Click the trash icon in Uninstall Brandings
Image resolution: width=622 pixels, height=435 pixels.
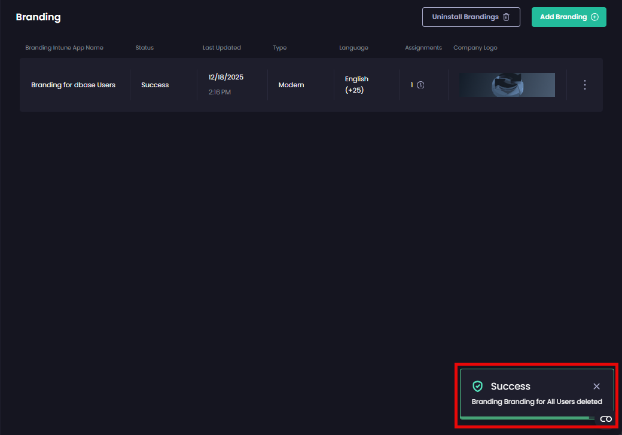point(506,17)
